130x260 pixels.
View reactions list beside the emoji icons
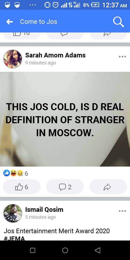[x=16, y=173]
